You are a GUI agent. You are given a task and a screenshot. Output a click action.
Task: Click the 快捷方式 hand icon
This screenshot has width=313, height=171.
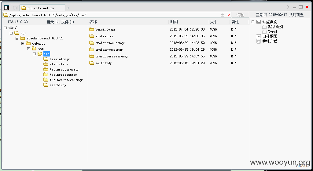[259, 42]
